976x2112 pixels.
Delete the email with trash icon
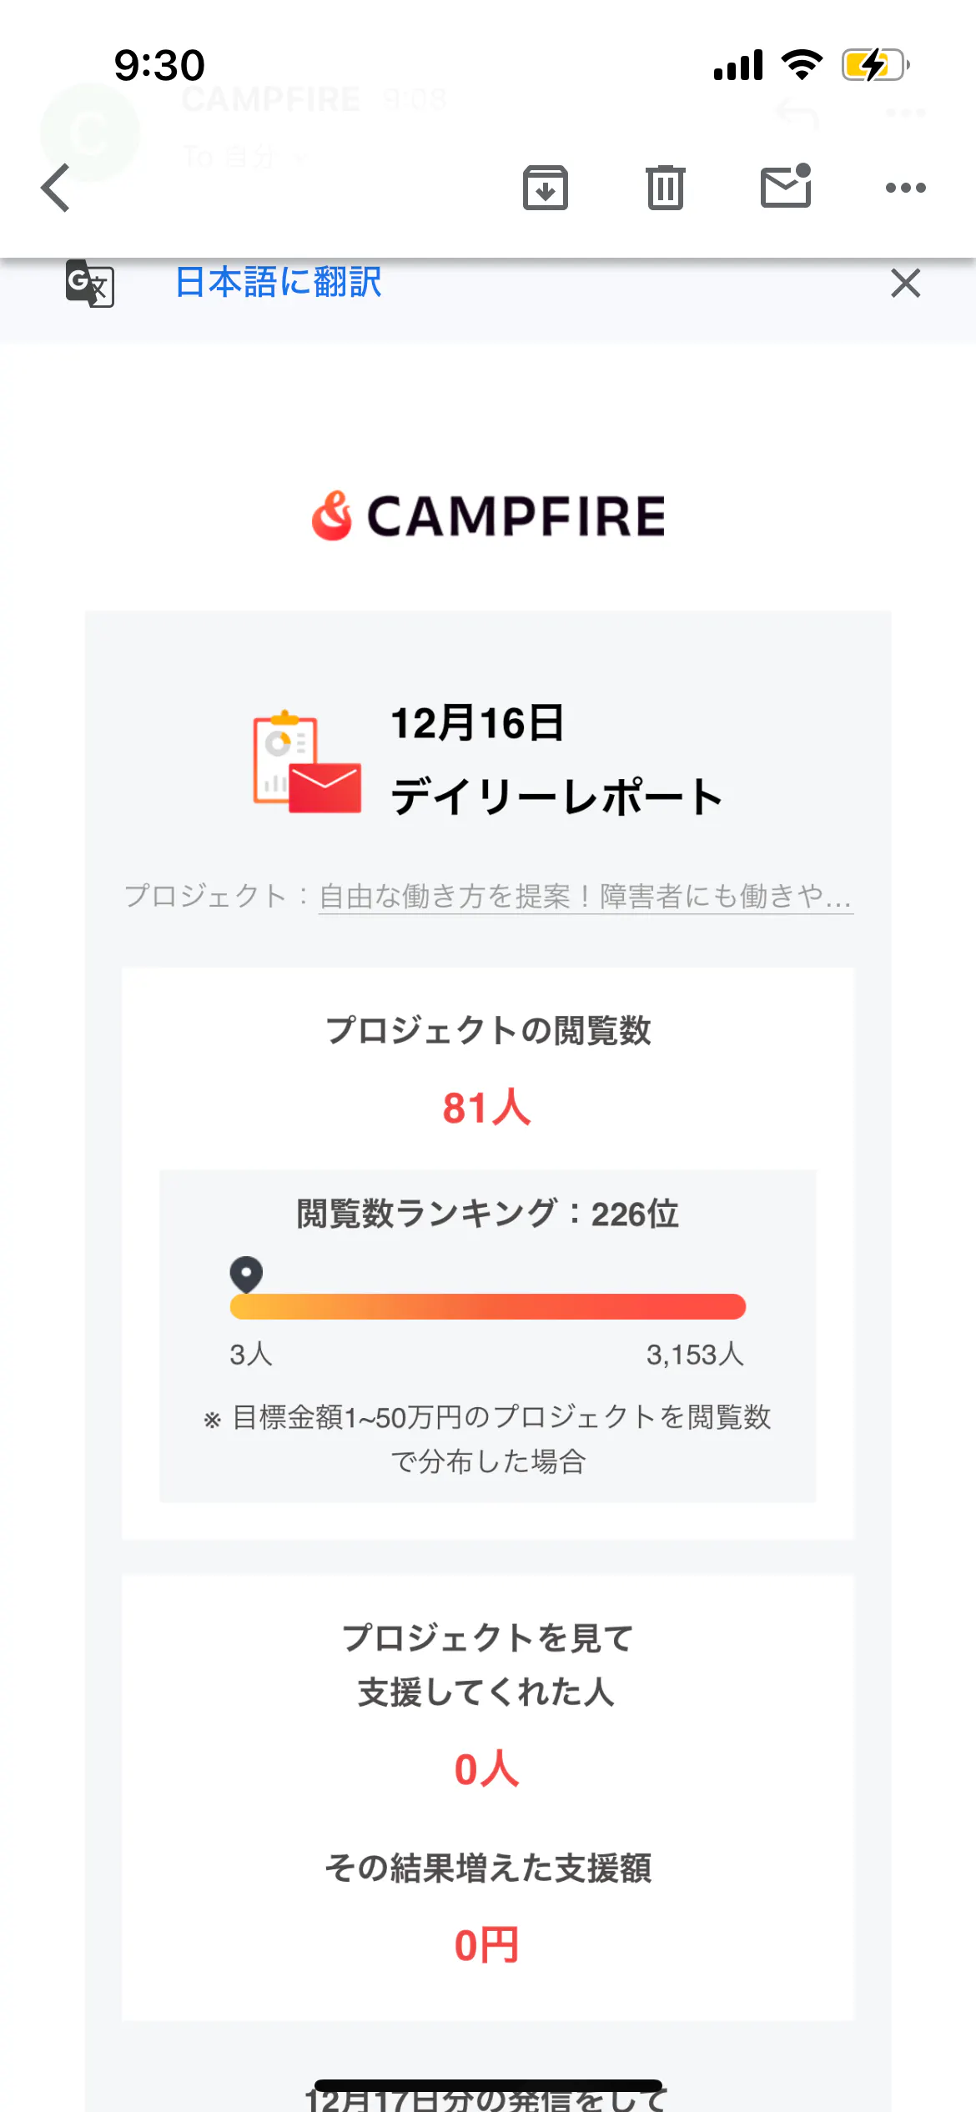click(x=665, y=188)
